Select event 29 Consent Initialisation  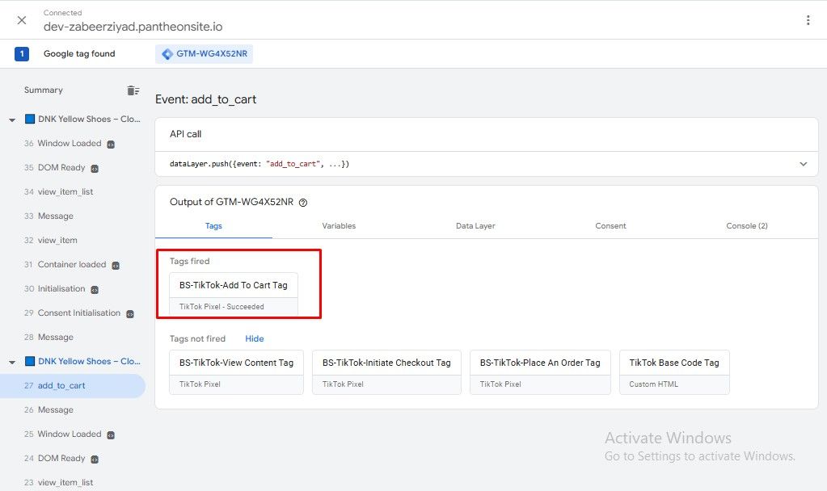[72, 313]
